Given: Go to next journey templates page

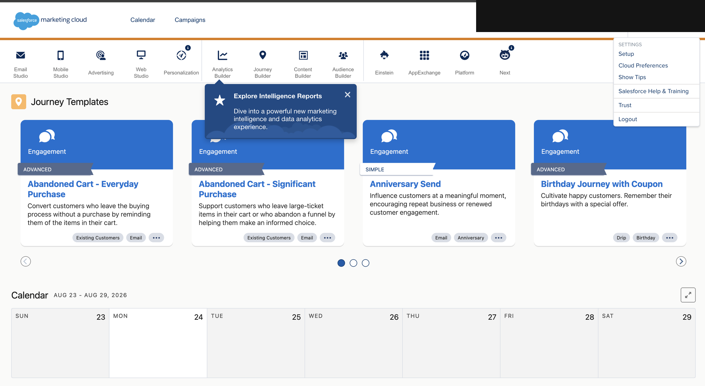Looking at the screenshot, I should coord(681,261).
